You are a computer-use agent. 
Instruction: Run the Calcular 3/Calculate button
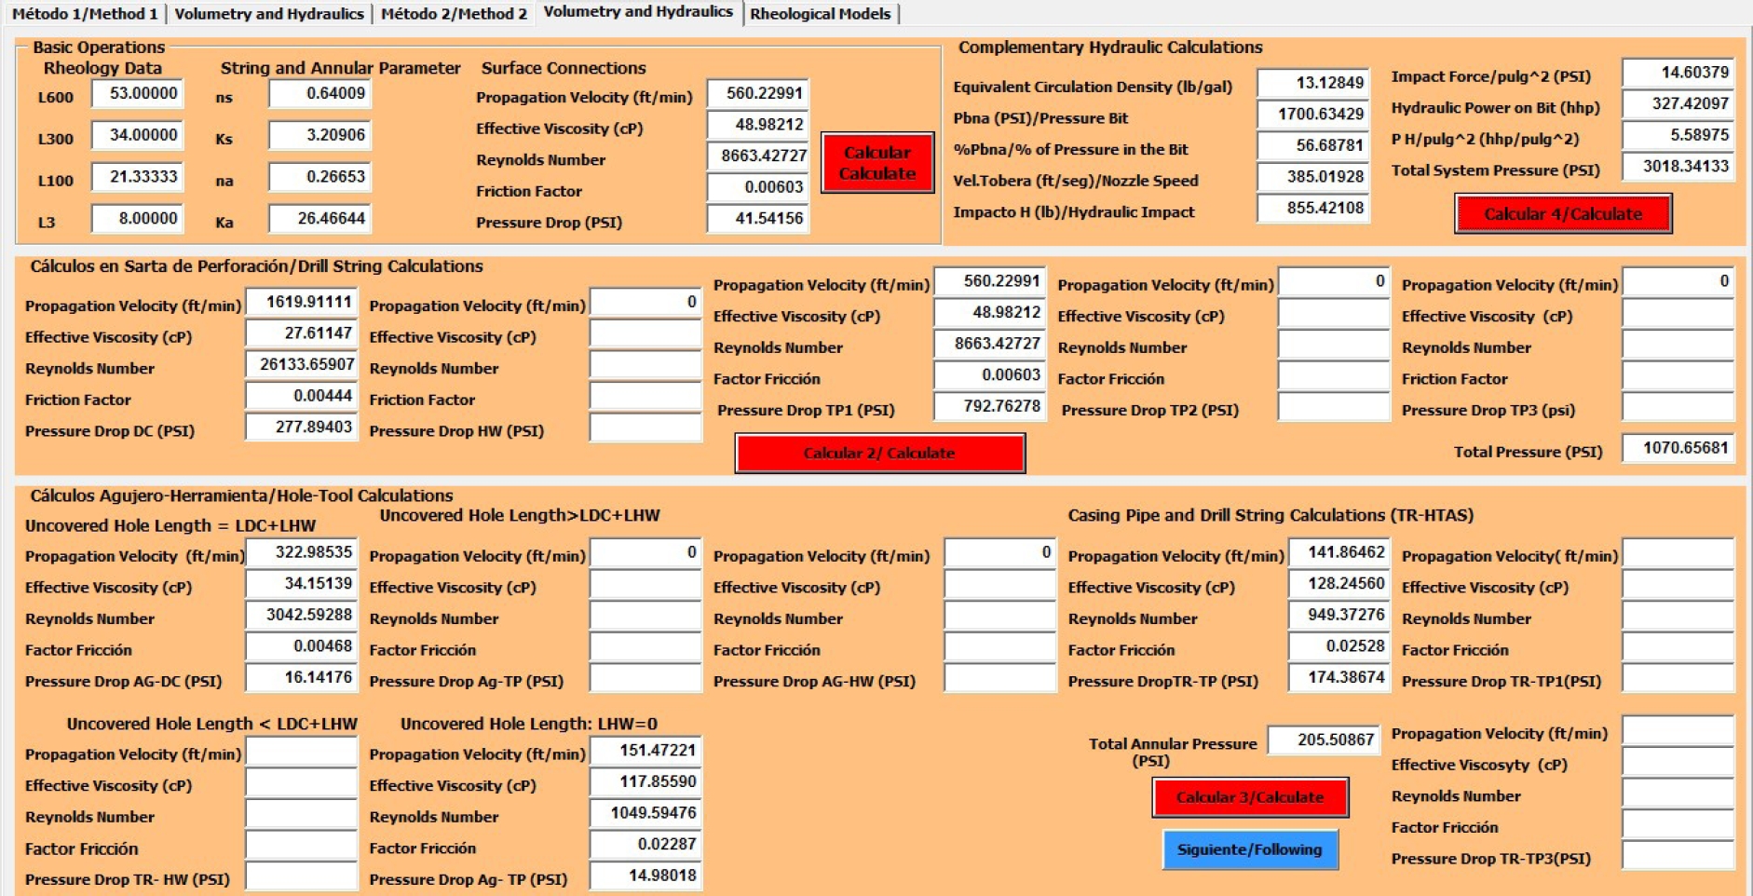tap(1249, 797)
